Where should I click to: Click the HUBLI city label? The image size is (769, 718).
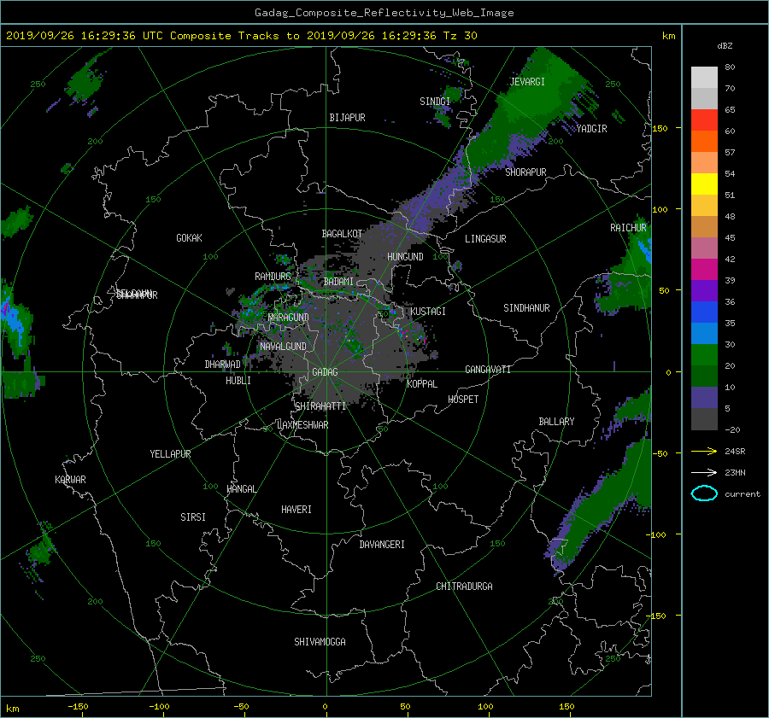click(x=238, y=381)
